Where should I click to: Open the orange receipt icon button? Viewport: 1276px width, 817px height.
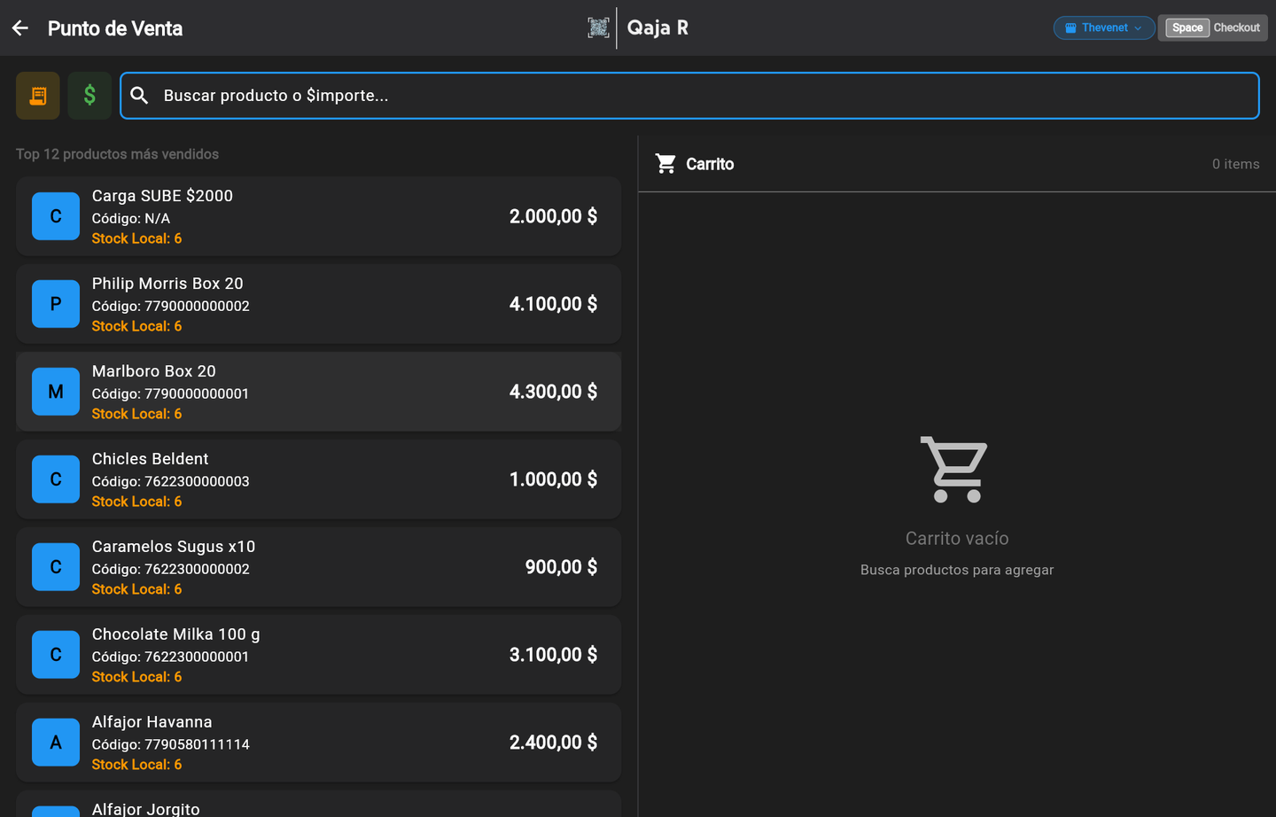pyautogui.click(x=38, y=96)
